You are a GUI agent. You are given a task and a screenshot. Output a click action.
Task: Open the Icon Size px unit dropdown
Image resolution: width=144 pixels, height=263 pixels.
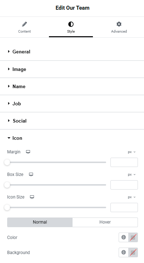point(131,197)
